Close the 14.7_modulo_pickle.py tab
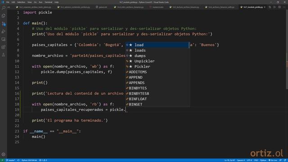Screen dimensions: 288x162 coord(265,7)
